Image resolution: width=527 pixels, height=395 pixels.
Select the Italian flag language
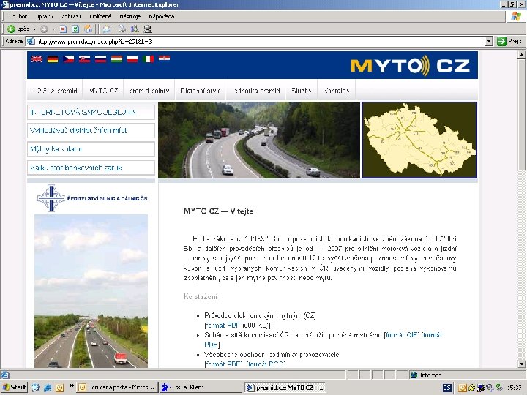[148, 59]
